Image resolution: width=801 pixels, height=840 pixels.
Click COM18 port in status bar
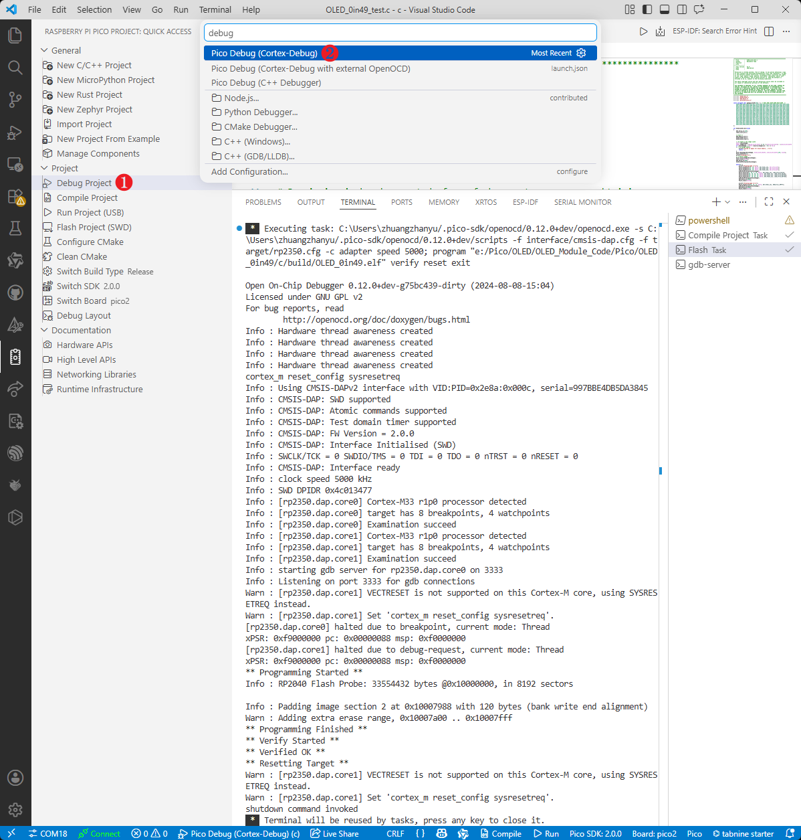[x=47, y=833]
